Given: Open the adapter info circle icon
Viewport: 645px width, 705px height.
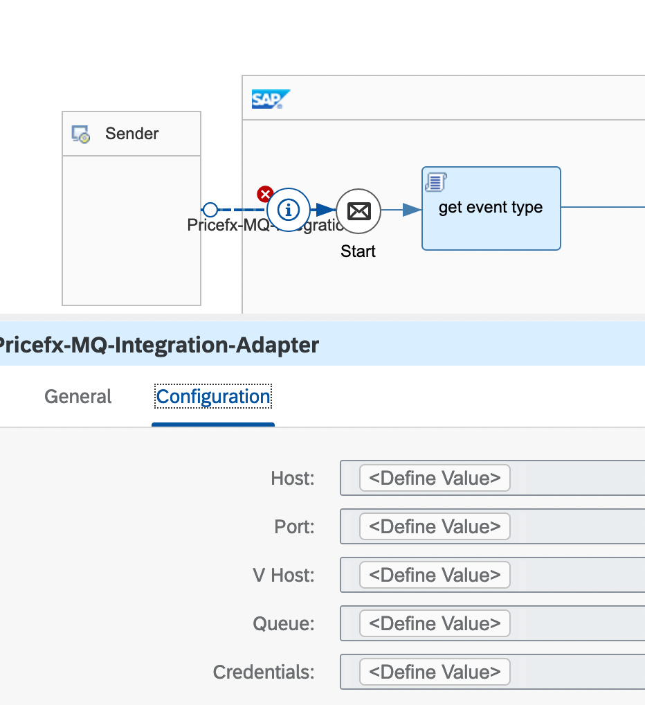Looking at the screenshot, I should [289, 210].
